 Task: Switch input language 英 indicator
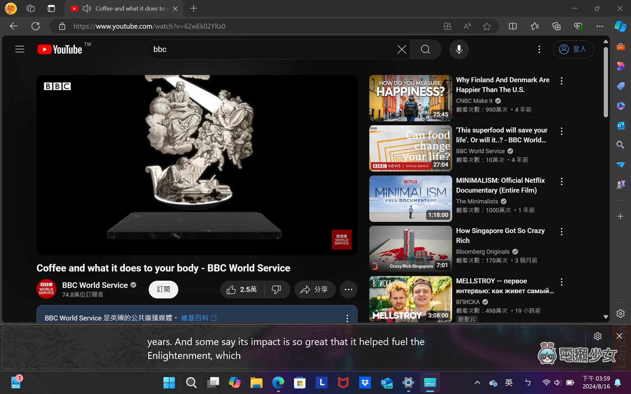point(509,383)
